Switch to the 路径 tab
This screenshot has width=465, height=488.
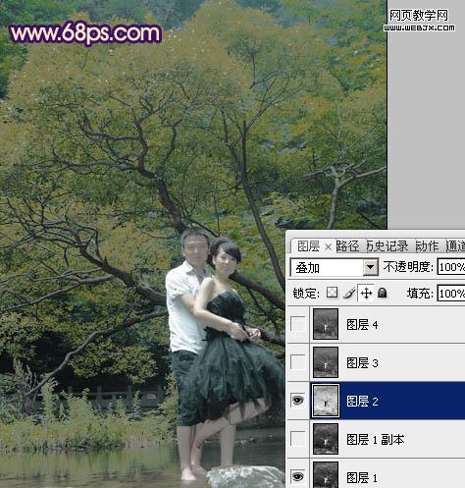[347, 246]
